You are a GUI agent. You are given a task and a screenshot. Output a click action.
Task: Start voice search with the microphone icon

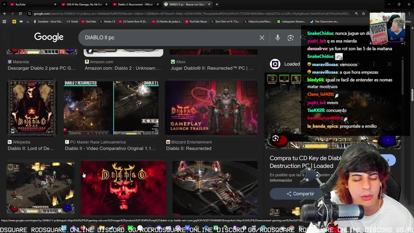(278, 38)
